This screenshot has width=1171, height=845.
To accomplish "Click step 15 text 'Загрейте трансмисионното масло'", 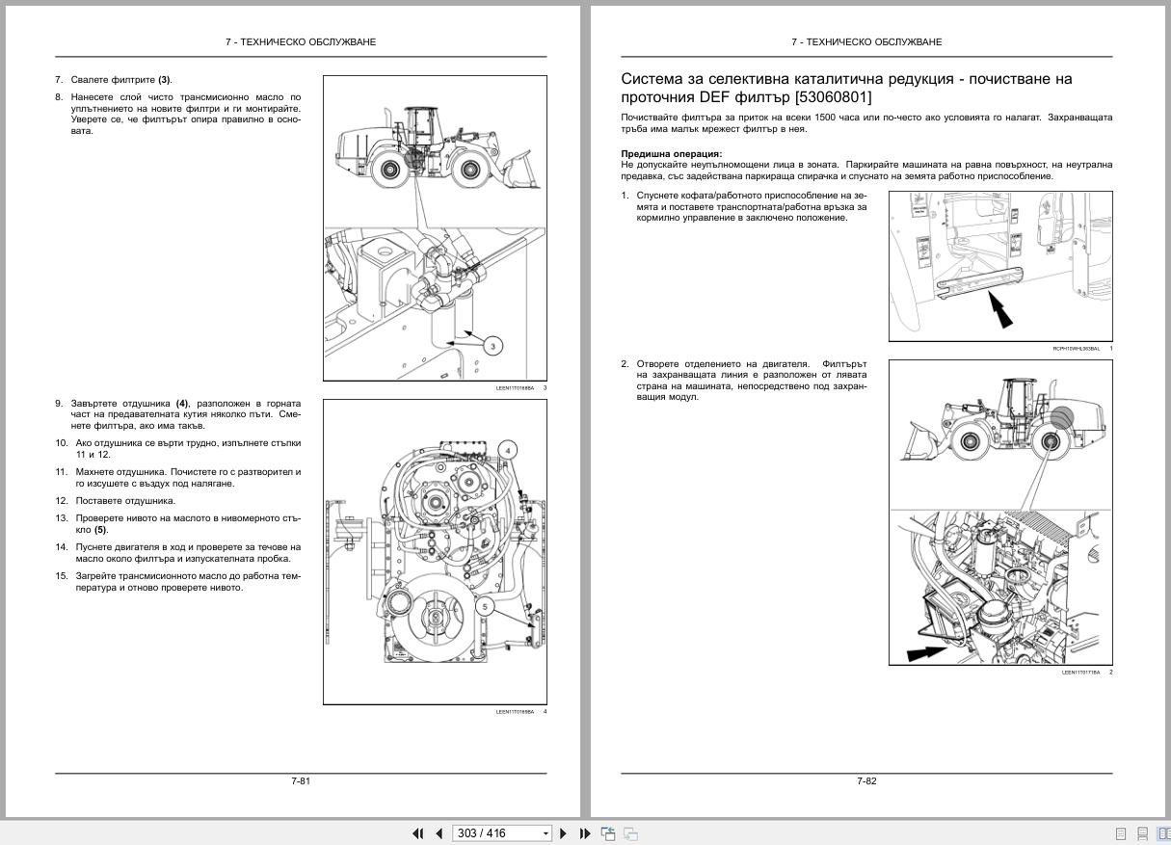I will [188, 582].
